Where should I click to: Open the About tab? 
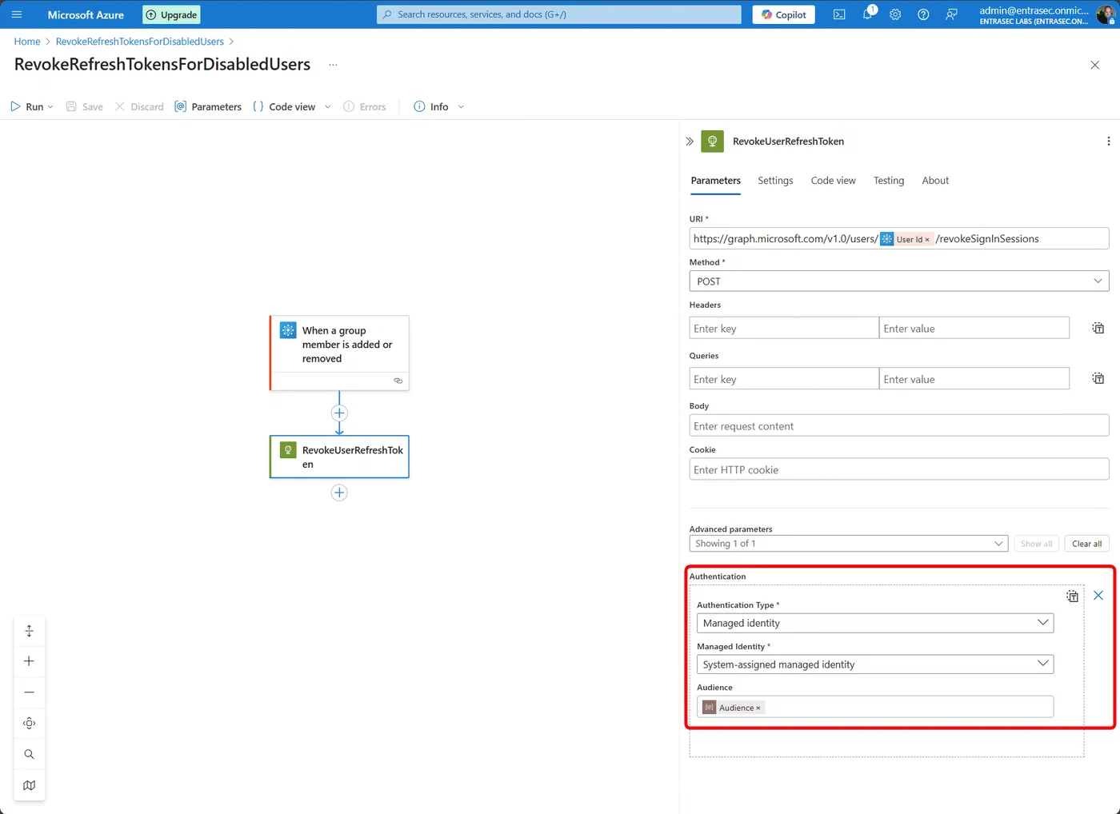935,181
